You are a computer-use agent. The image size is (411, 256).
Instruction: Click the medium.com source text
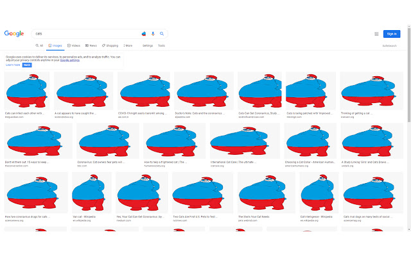click(124, 220)
